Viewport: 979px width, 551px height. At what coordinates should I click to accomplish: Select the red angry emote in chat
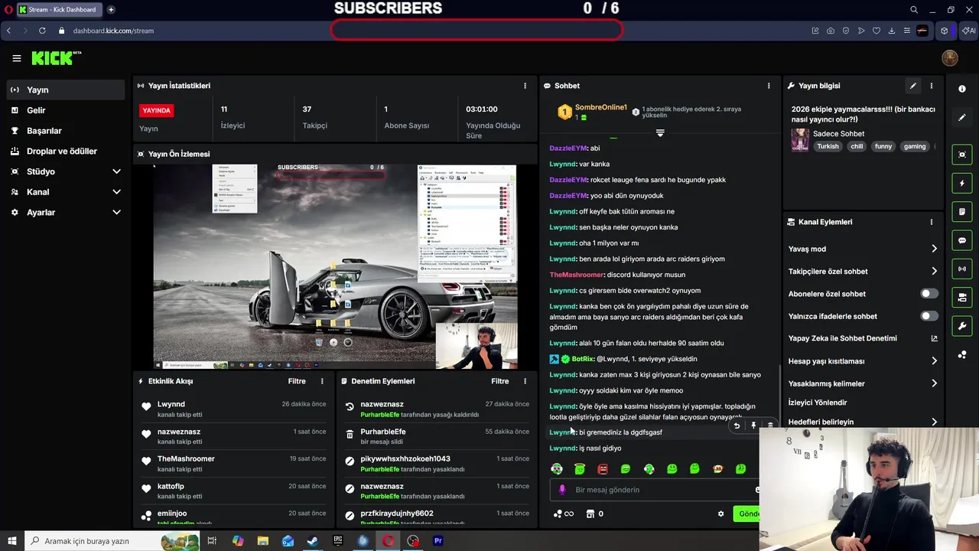point(603,468)
